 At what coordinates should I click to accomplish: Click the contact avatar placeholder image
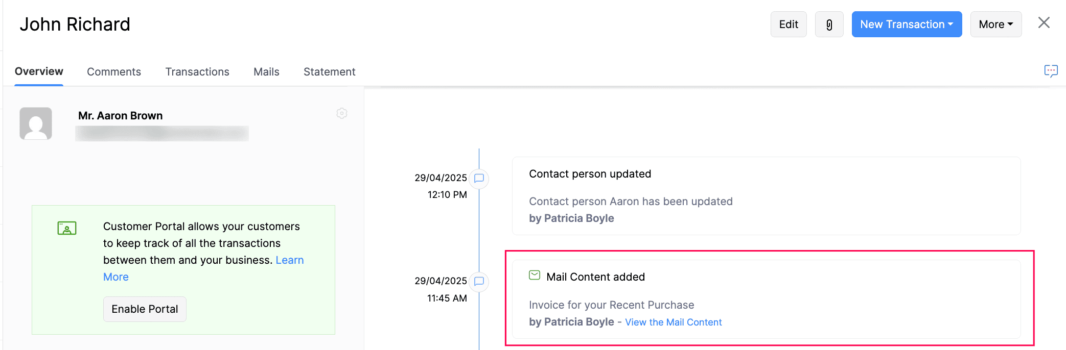pyautogui.click(x=36, y=123)
